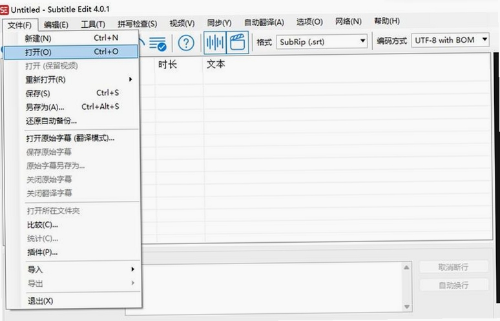Image resolution: width=500 pixels, height=321 pixels.
Task: Open the Help question mark icon
Action: coord(186,43)
